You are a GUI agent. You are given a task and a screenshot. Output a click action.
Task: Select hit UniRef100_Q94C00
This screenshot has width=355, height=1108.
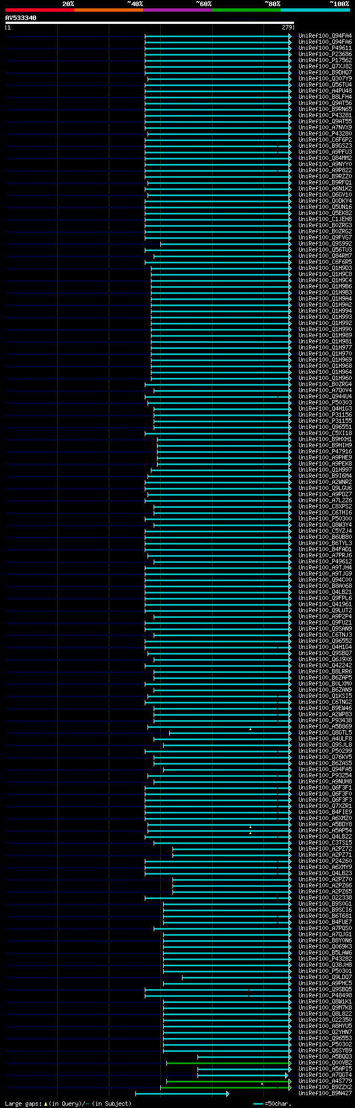325,580
